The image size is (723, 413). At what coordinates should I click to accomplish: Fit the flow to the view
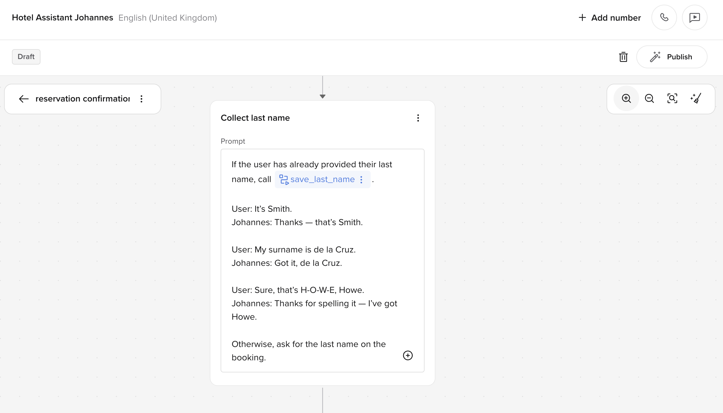672,99
